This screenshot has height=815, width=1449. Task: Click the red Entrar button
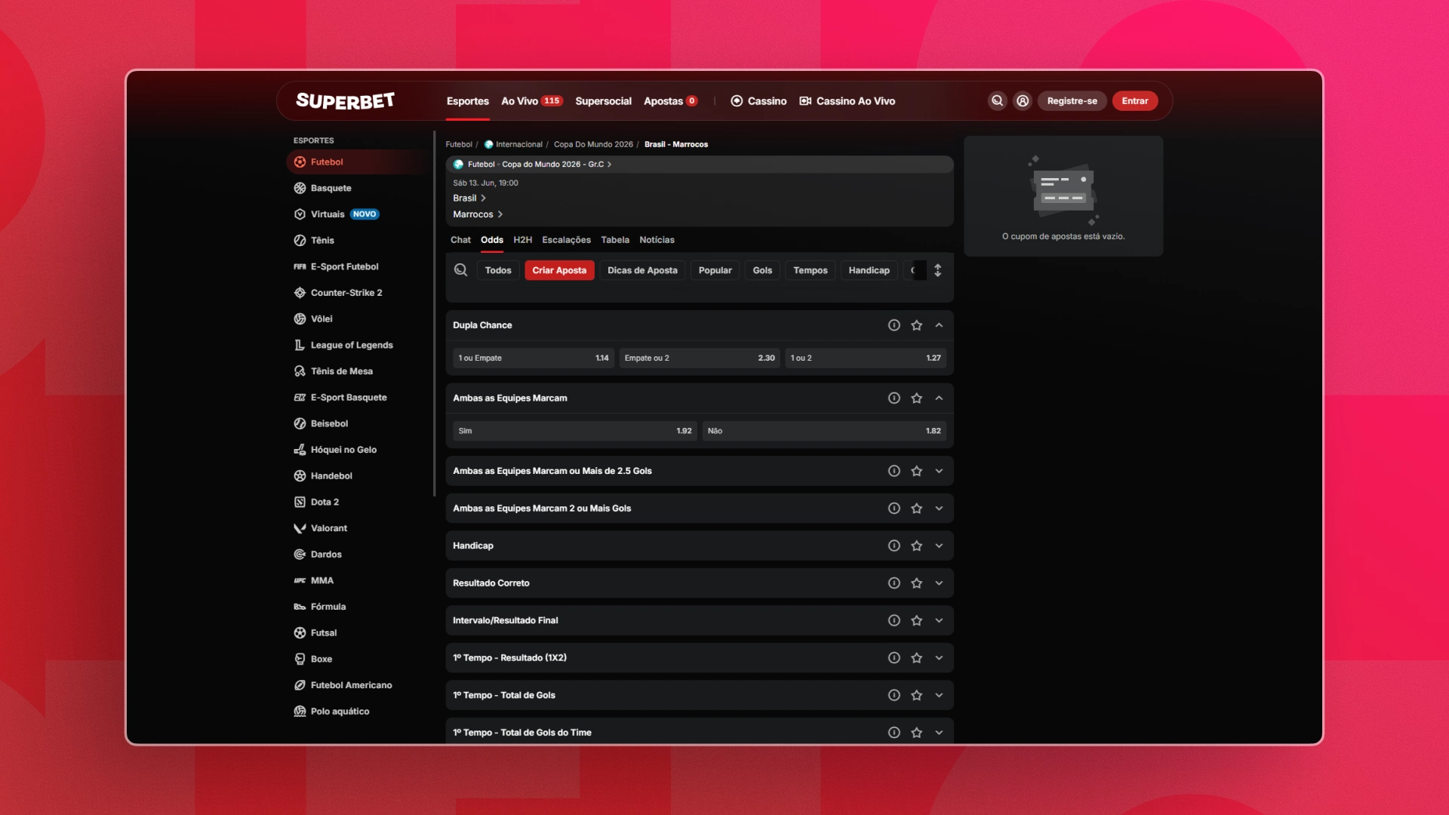click(x=1134, y=101)
